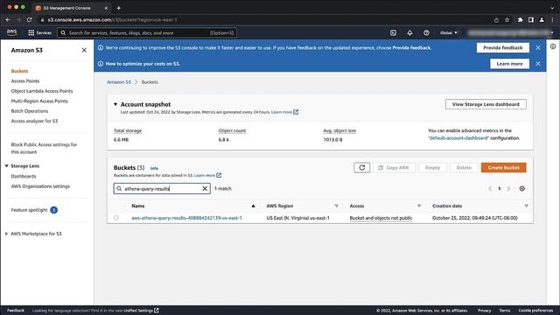Screen dimensions: 560x315
Task: Open Buckets in the sidebar
Action: (19, 71)
